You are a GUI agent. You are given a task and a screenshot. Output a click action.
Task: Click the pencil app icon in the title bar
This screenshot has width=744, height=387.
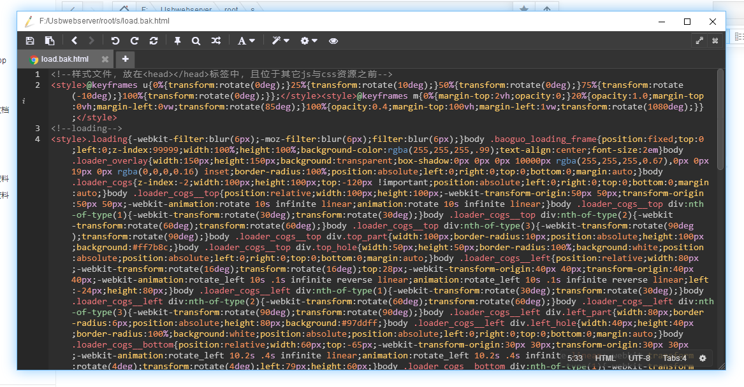pyautogui.click(x=29, y=21)
